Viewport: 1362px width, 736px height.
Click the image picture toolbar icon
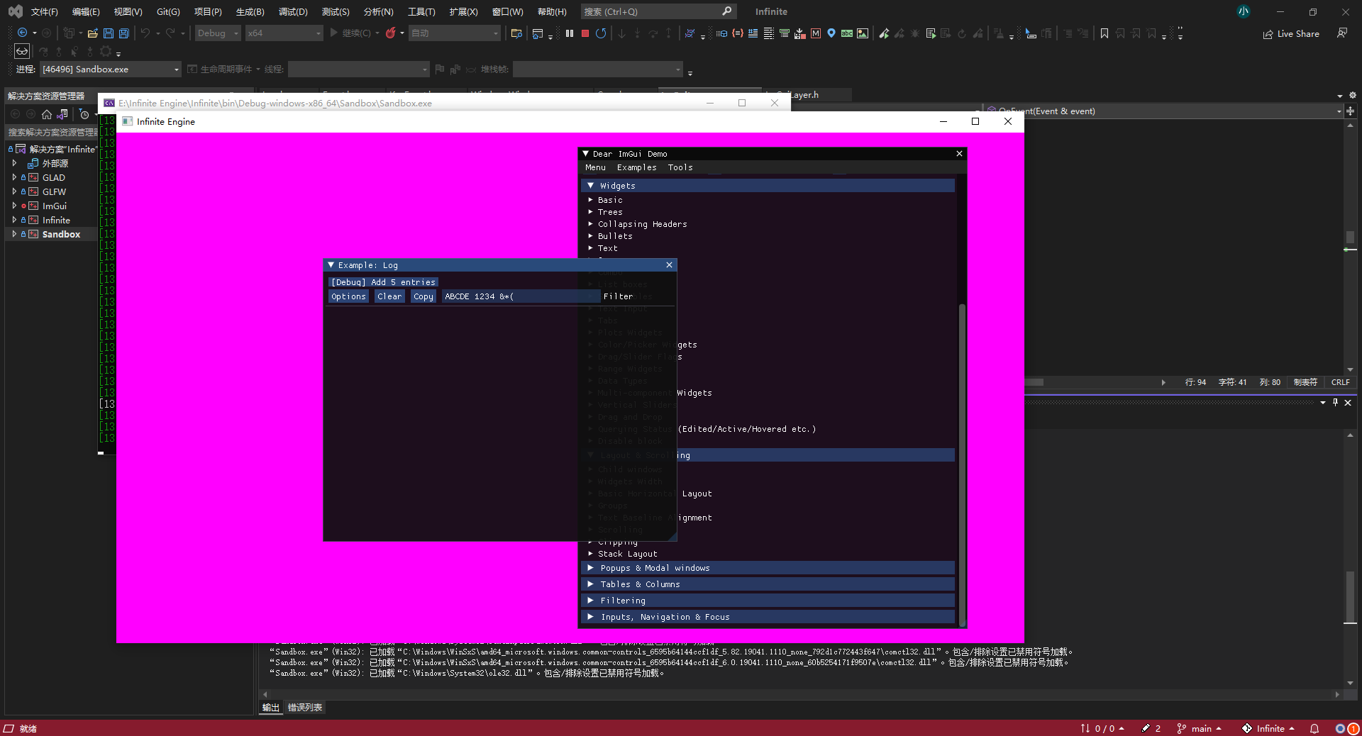coord(863,33)
